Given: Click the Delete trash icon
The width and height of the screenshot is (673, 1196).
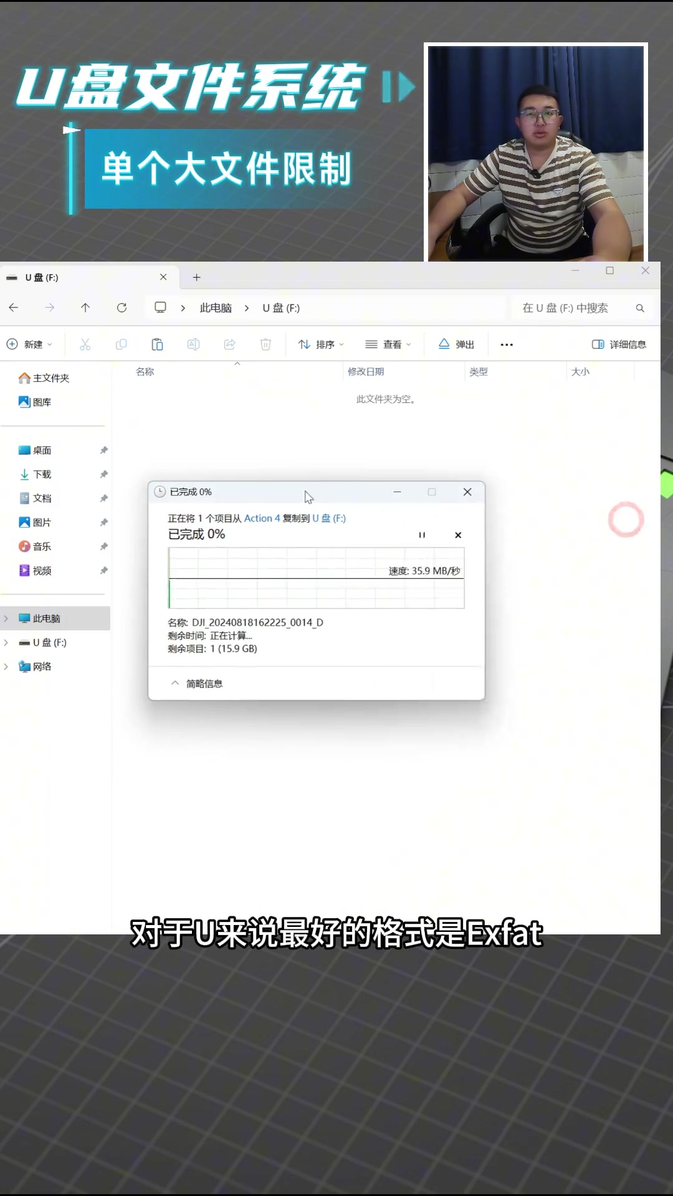Looking at the screenshot, I should point(265,344).
